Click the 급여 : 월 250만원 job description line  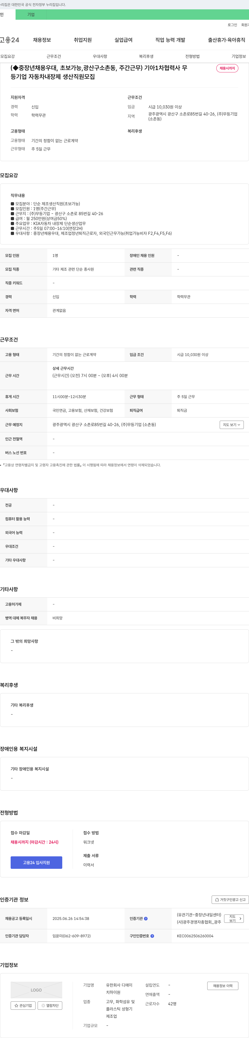[39, 218]
